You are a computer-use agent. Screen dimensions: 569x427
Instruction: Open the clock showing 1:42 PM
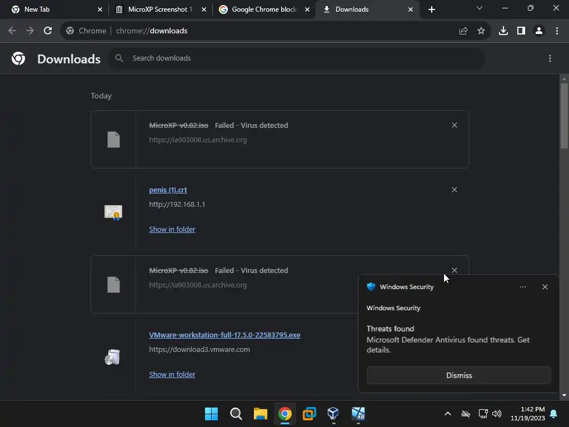tap(528, 414)
